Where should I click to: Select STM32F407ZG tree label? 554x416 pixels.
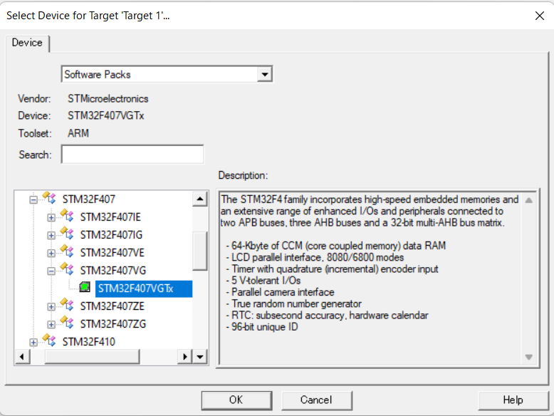pos(113,324)
